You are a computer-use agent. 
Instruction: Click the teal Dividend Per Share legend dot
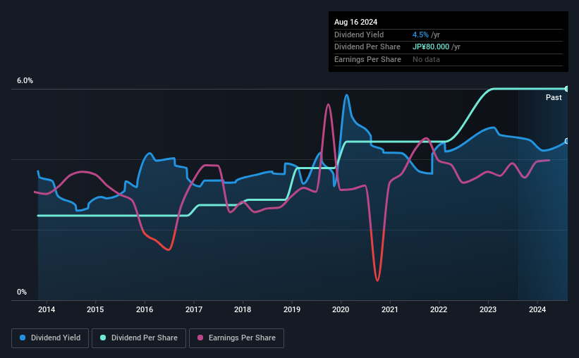103,338
